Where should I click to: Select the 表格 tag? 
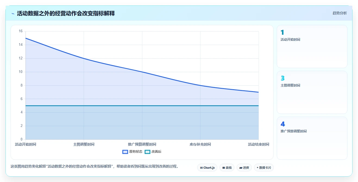[227, 168]
